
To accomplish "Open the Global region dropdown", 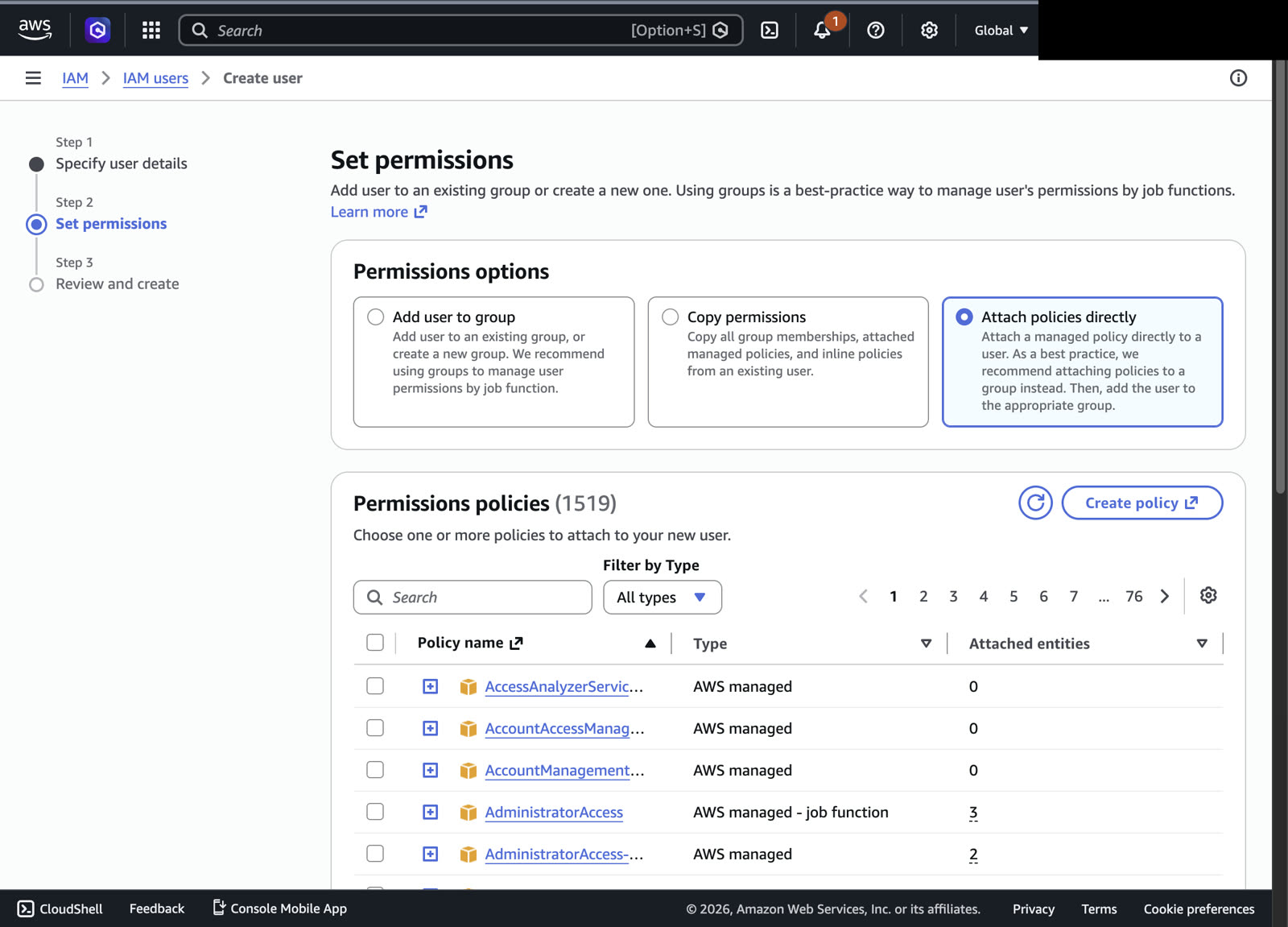I will click(x=1001, y=30).
